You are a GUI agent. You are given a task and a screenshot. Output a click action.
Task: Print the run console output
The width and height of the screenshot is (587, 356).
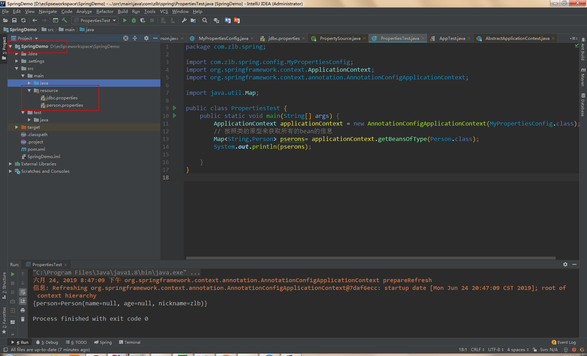pyautogui.click(x=23, y=310)
